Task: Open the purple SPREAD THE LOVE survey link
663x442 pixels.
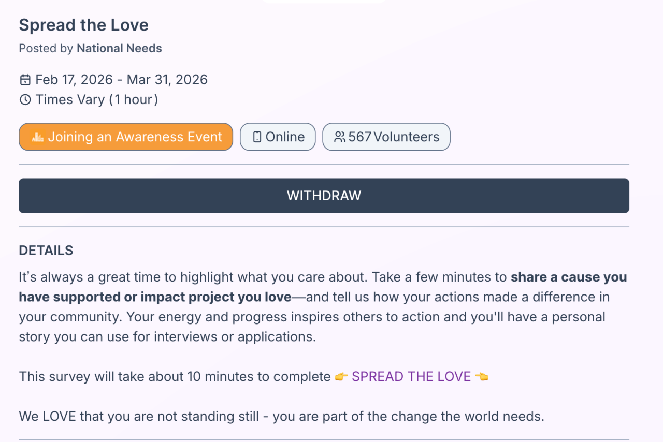Action: tap(411, 377)
